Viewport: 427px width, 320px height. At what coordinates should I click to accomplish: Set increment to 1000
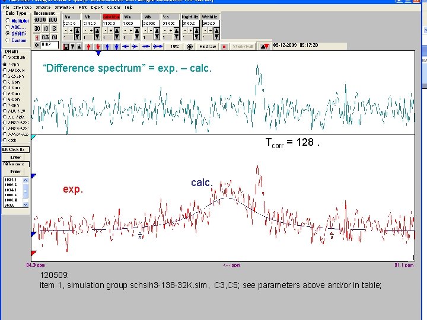(40, 20)
